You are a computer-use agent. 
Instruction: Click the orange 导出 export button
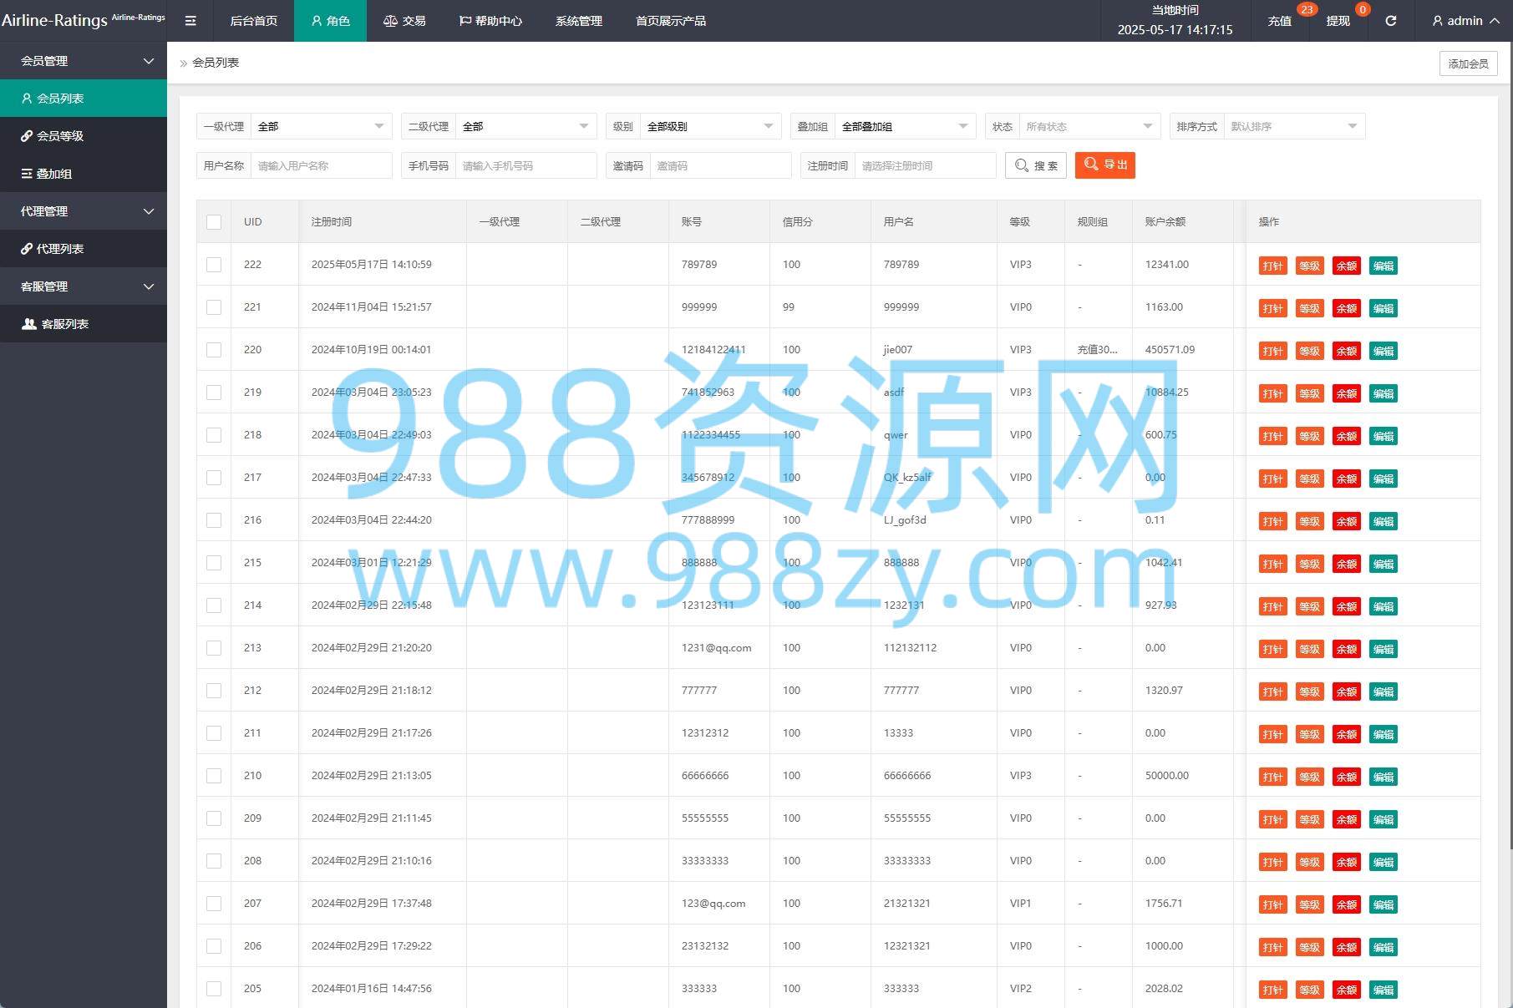(1104, 165)
